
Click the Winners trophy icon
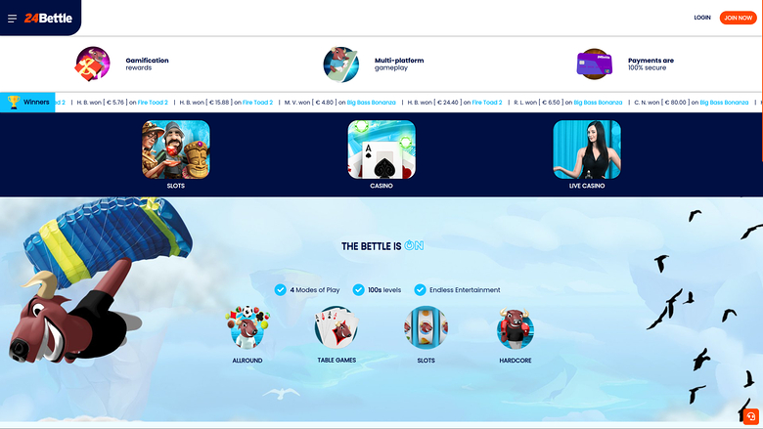coord(14,102)
